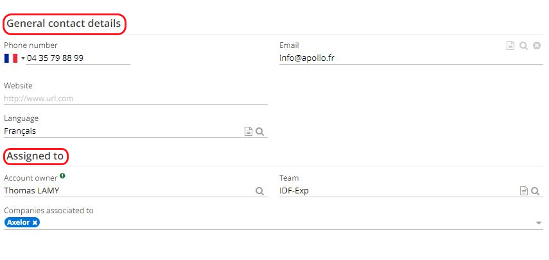549x260 pixels.
Task: Click the General contact details heading
Action: coord(64,24)
